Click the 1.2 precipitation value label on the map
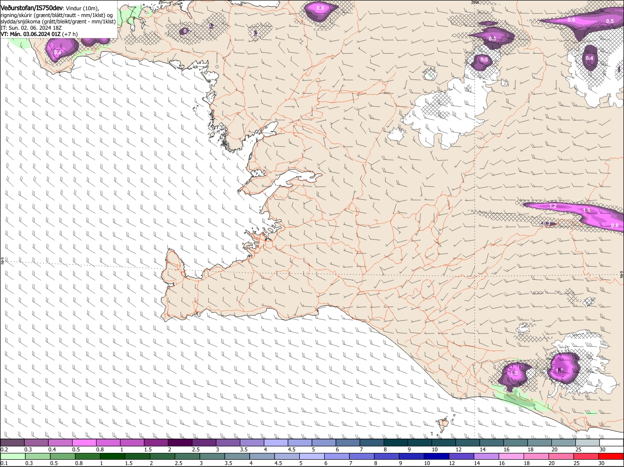Image resolution: width=624 pixels, height=467 pixels. click(x=553, y=207)
